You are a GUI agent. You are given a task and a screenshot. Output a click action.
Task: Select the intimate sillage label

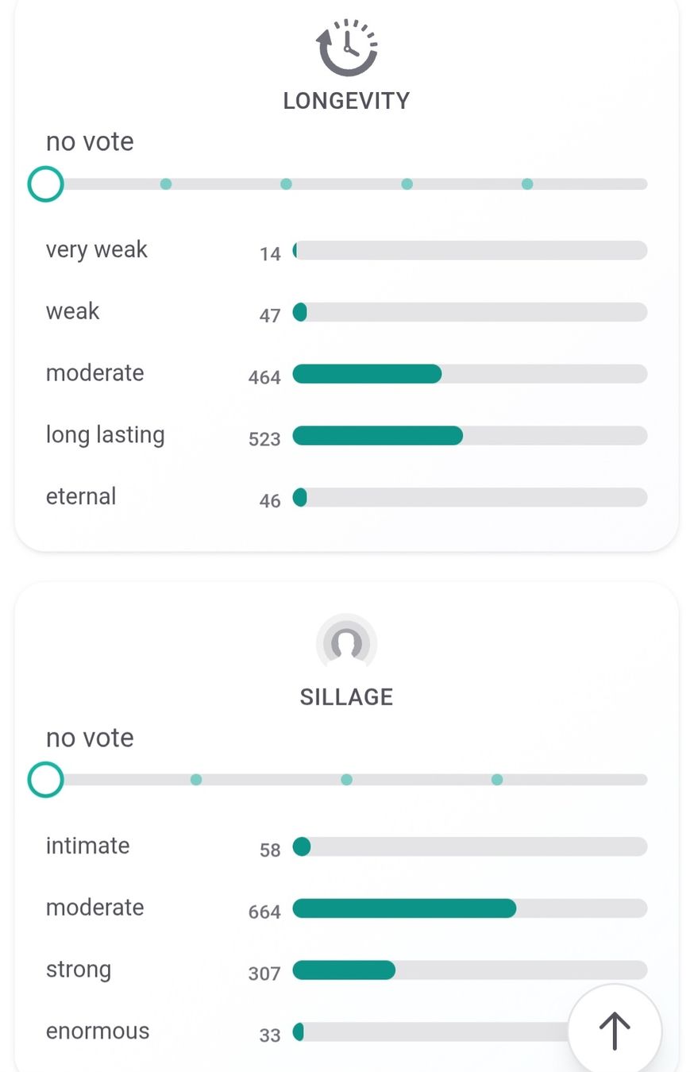[x=87, y=846]
